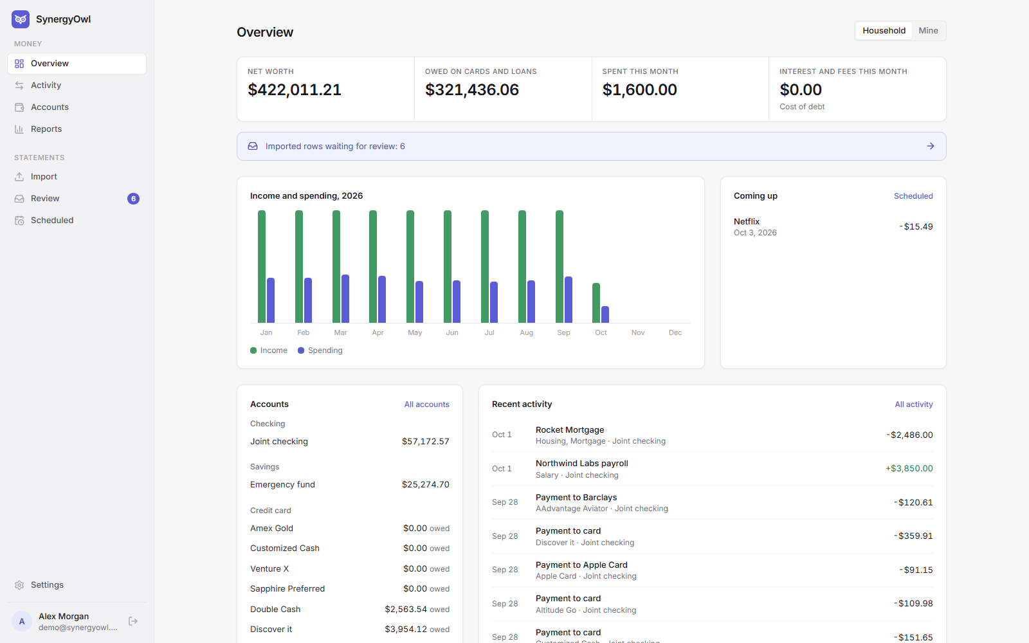Click the Scheduled link in Coming up

[913, 196]
